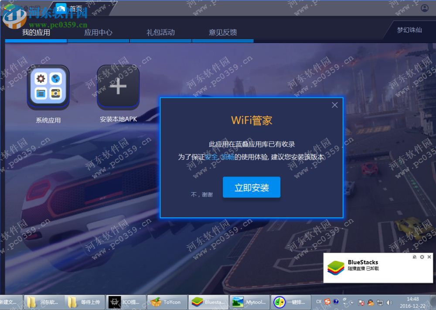Switch to the 应用中心 tab
Image resolution: width=436 pixels, height=310 pixels.
[98, 32]
